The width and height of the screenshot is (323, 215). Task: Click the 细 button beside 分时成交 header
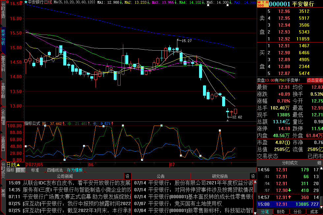(319, 163)
